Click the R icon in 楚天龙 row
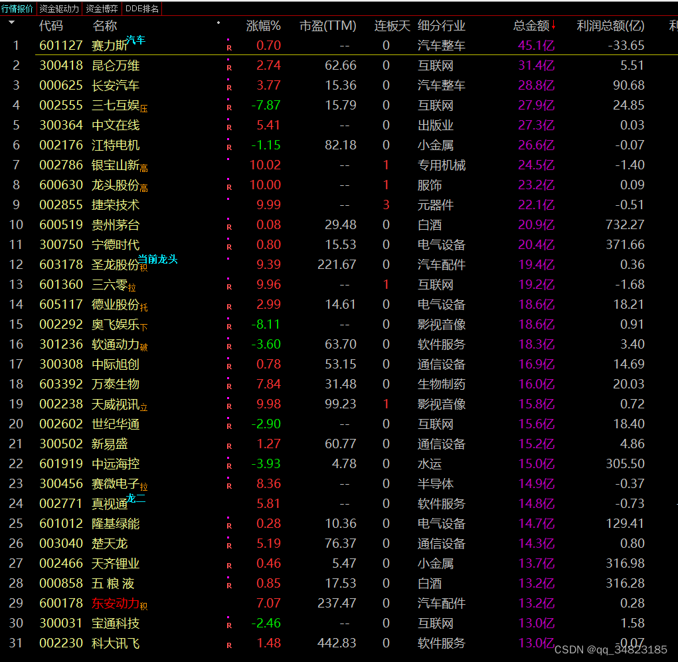Screen dimensions: 678x662 click(229, 546)
